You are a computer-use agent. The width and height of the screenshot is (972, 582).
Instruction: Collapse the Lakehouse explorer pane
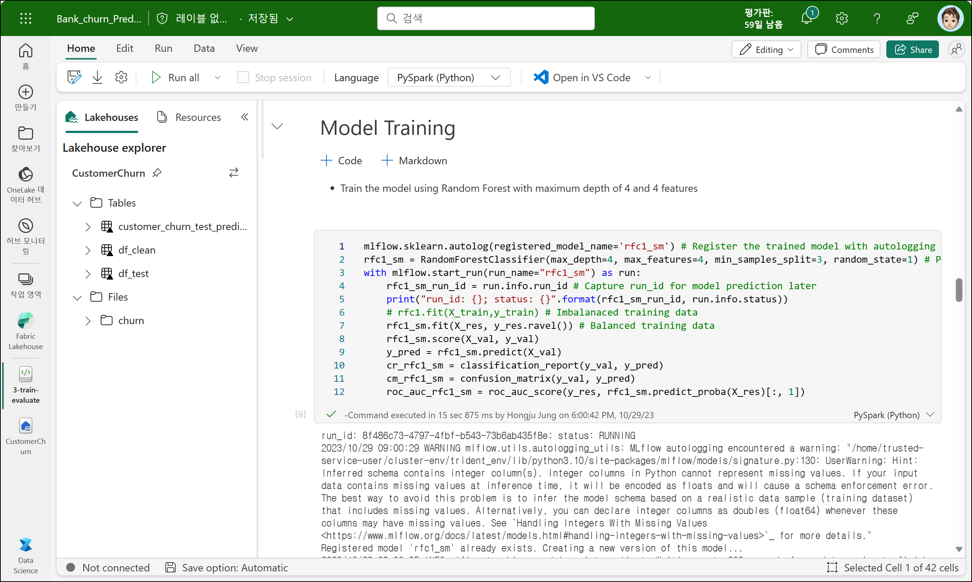244,117
